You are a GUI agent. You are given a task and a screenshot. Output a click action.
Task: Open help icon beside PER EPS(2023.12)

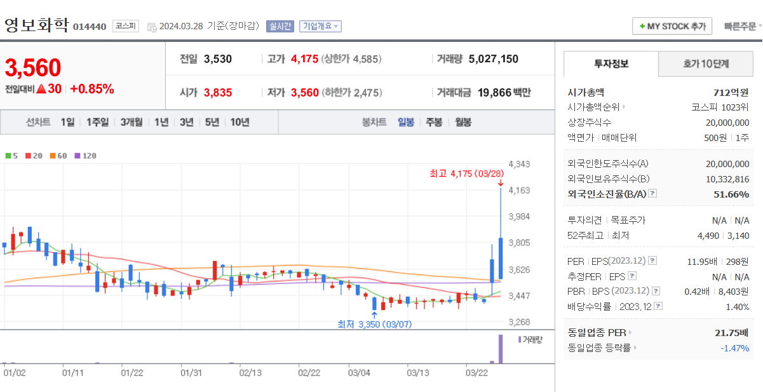tap(652, 261)
